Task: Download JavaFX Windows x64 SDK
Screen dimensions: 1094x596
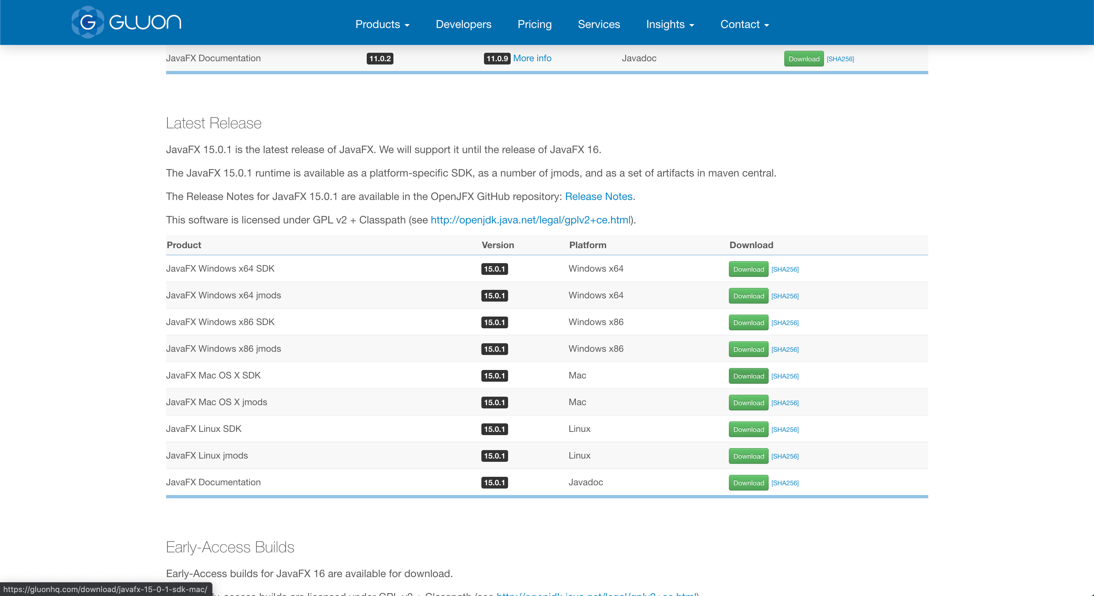Action: (748, 269)
